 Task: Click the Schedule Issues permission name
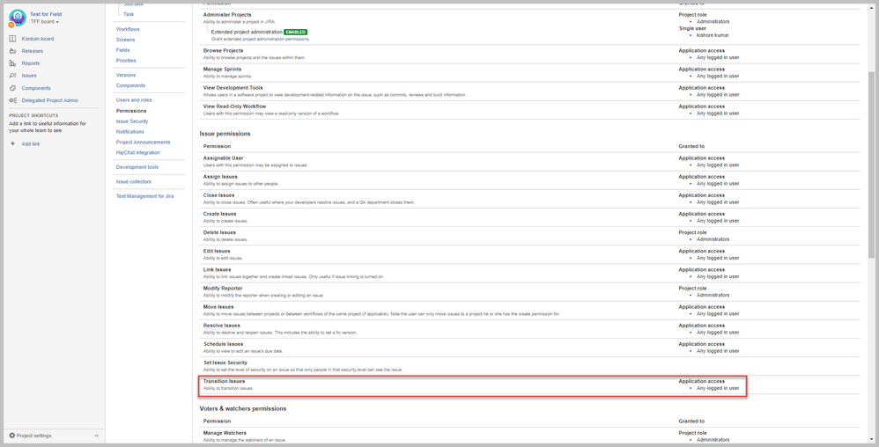point(223,344)
